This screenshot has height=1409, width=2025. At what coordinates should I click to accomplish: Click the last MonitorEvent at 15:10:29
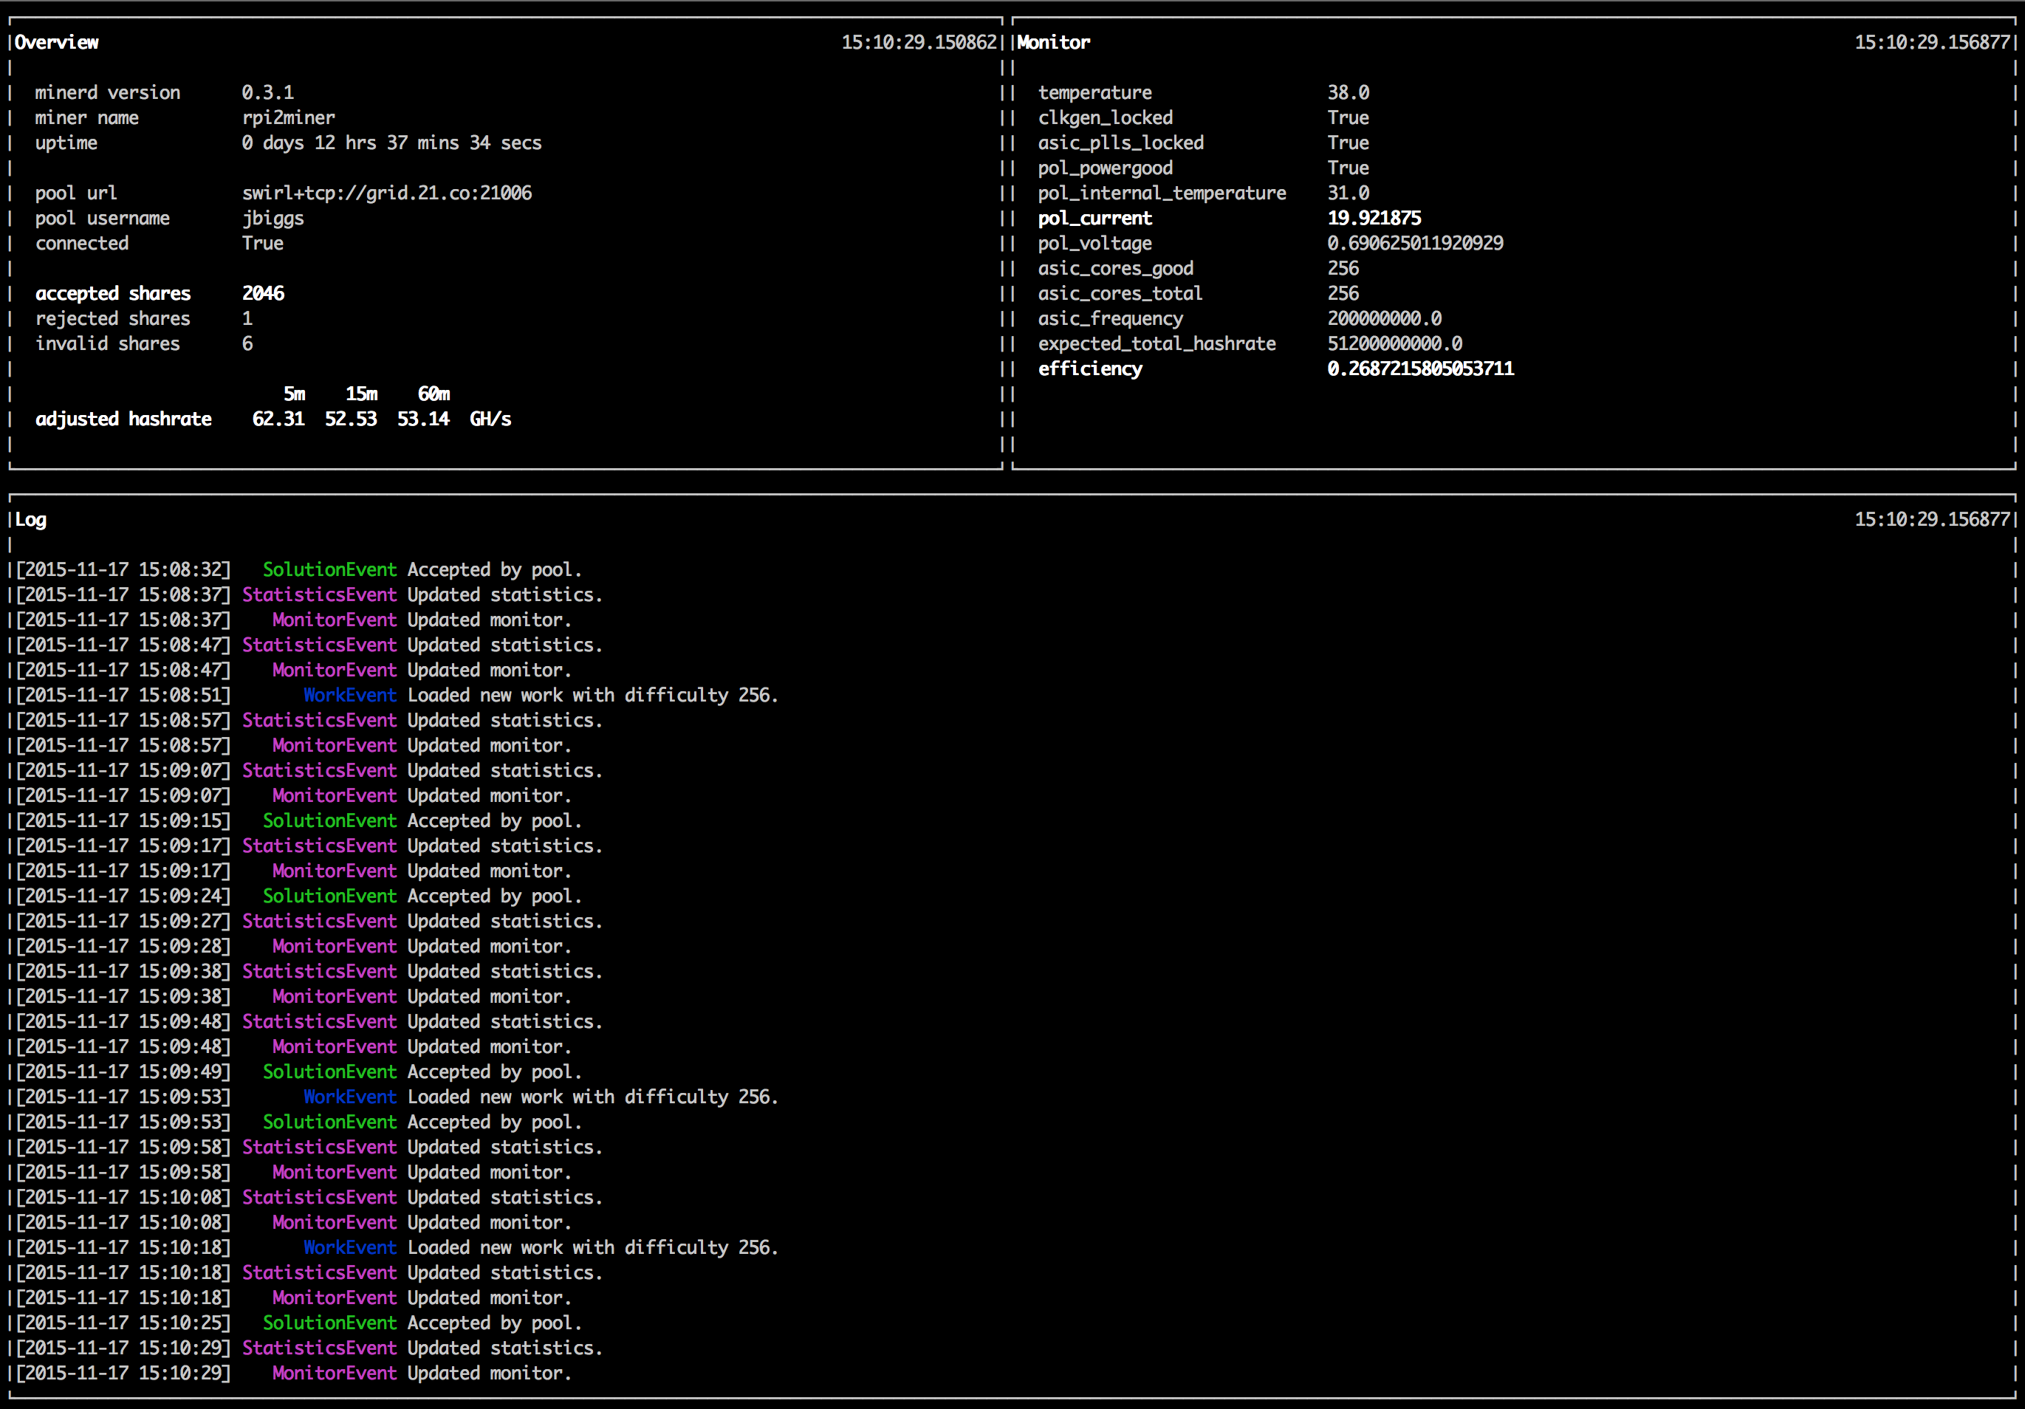[x=335, y=1373]
